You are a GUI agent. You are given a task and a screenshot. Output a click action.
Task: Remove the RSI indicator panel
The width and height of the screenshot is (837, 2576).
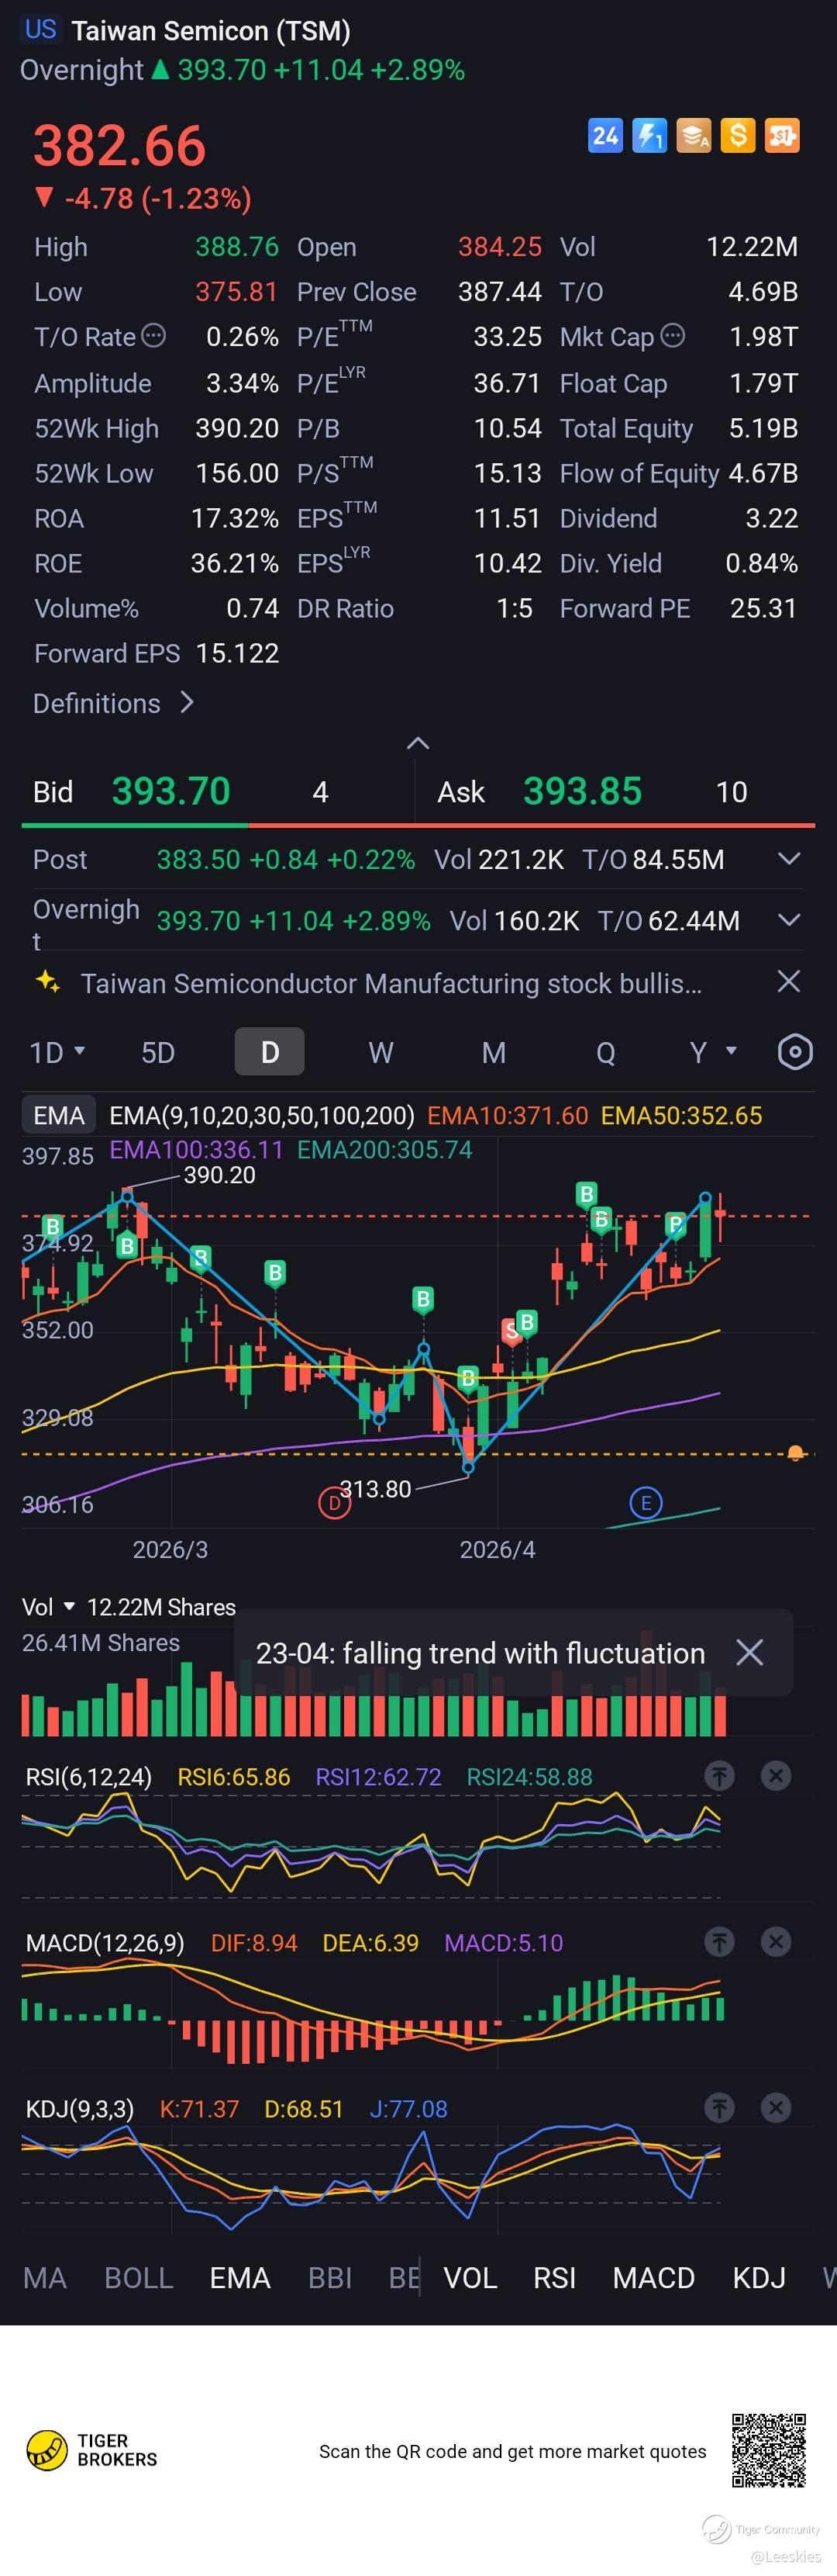[x=776, y=1776]
